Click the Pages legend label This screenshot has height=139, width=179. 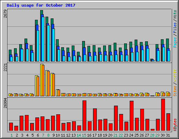(x=175, y=42)
